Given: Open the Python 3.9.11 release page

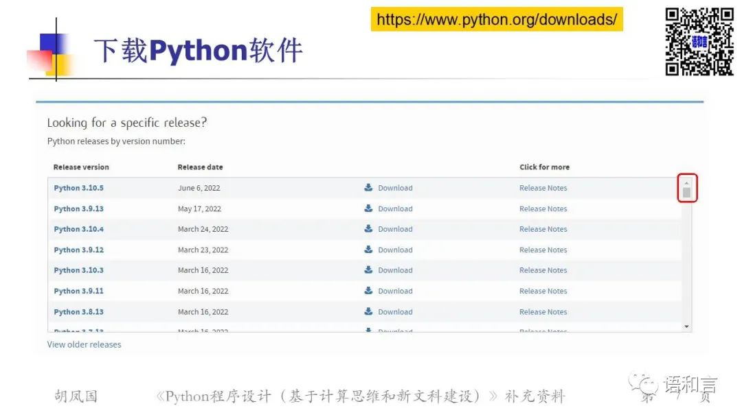Looking at the screenshot, I should 78,291.
